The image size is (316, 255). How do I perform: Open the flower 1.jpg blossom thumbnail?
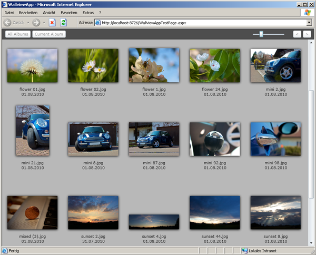154,65
